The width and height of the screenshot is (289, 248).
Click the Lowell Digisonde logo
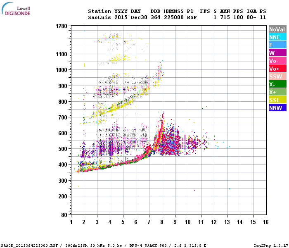pyautogui.click(x=16, y=9)
